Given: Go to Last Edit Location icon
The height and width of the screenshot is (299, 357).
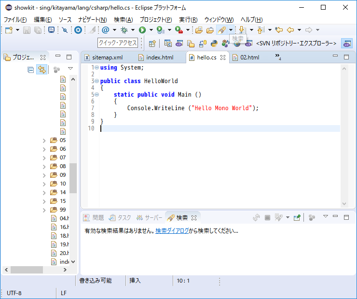Looking at the screenshot, I should [x=279, y=30].
